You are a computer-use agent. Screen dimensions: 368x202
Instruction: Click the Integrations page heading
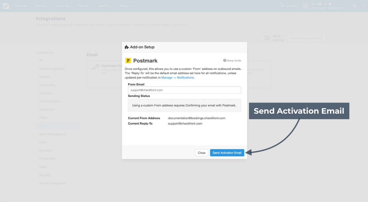[51, 19]
